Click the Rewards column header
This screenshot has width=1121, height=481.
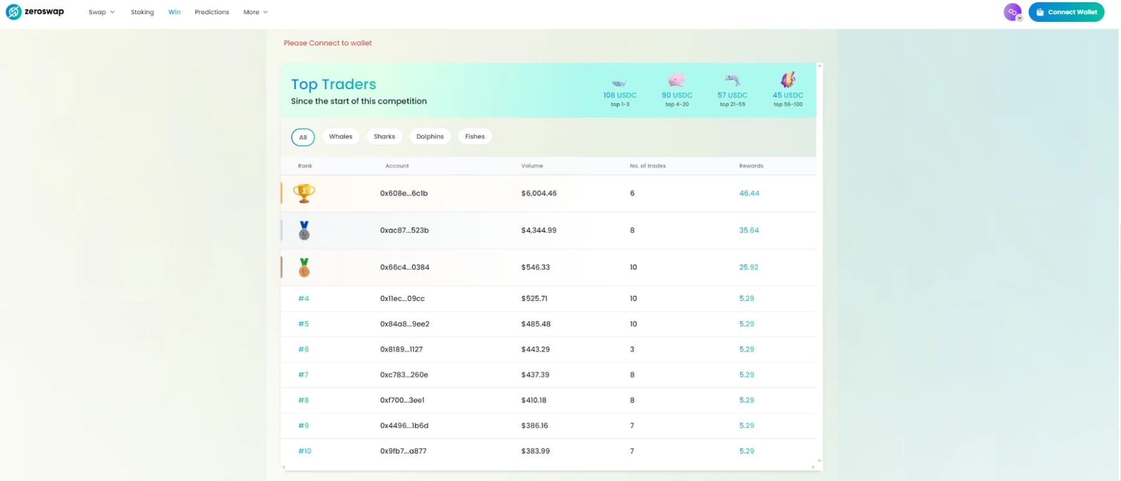click(751, 166)
